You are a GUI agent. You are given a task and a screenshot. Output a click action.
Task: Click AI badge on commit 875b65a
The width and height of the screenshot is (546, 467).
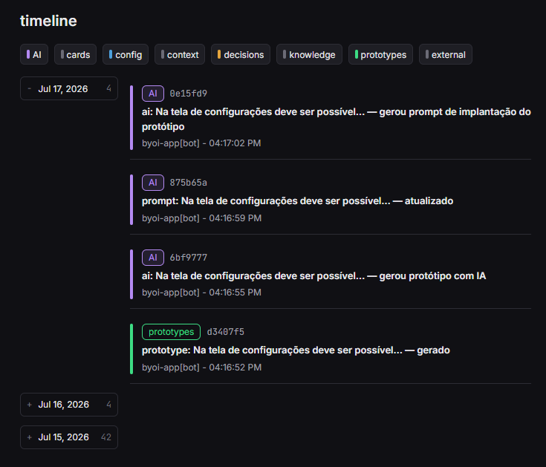point(153,183)
